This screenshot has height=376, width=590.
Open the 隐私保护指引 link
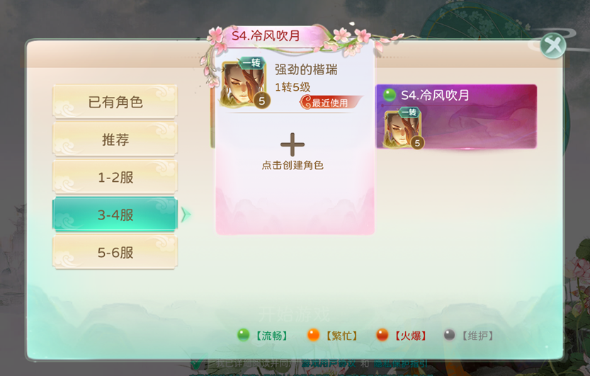[x=401, y=363]
